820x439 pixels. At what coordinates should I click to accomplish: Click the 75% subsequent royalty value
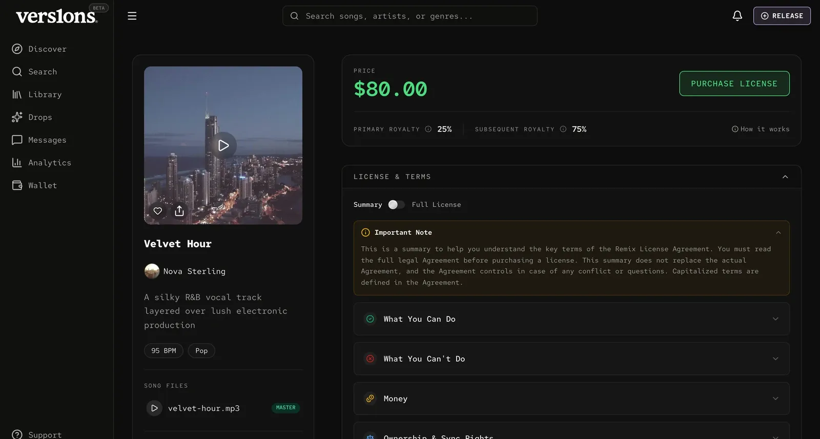click(579, 129)
